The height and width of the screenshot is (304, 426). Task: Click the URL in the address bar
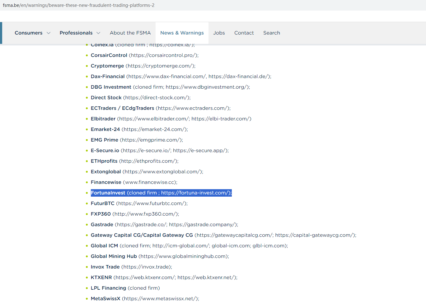78,5
